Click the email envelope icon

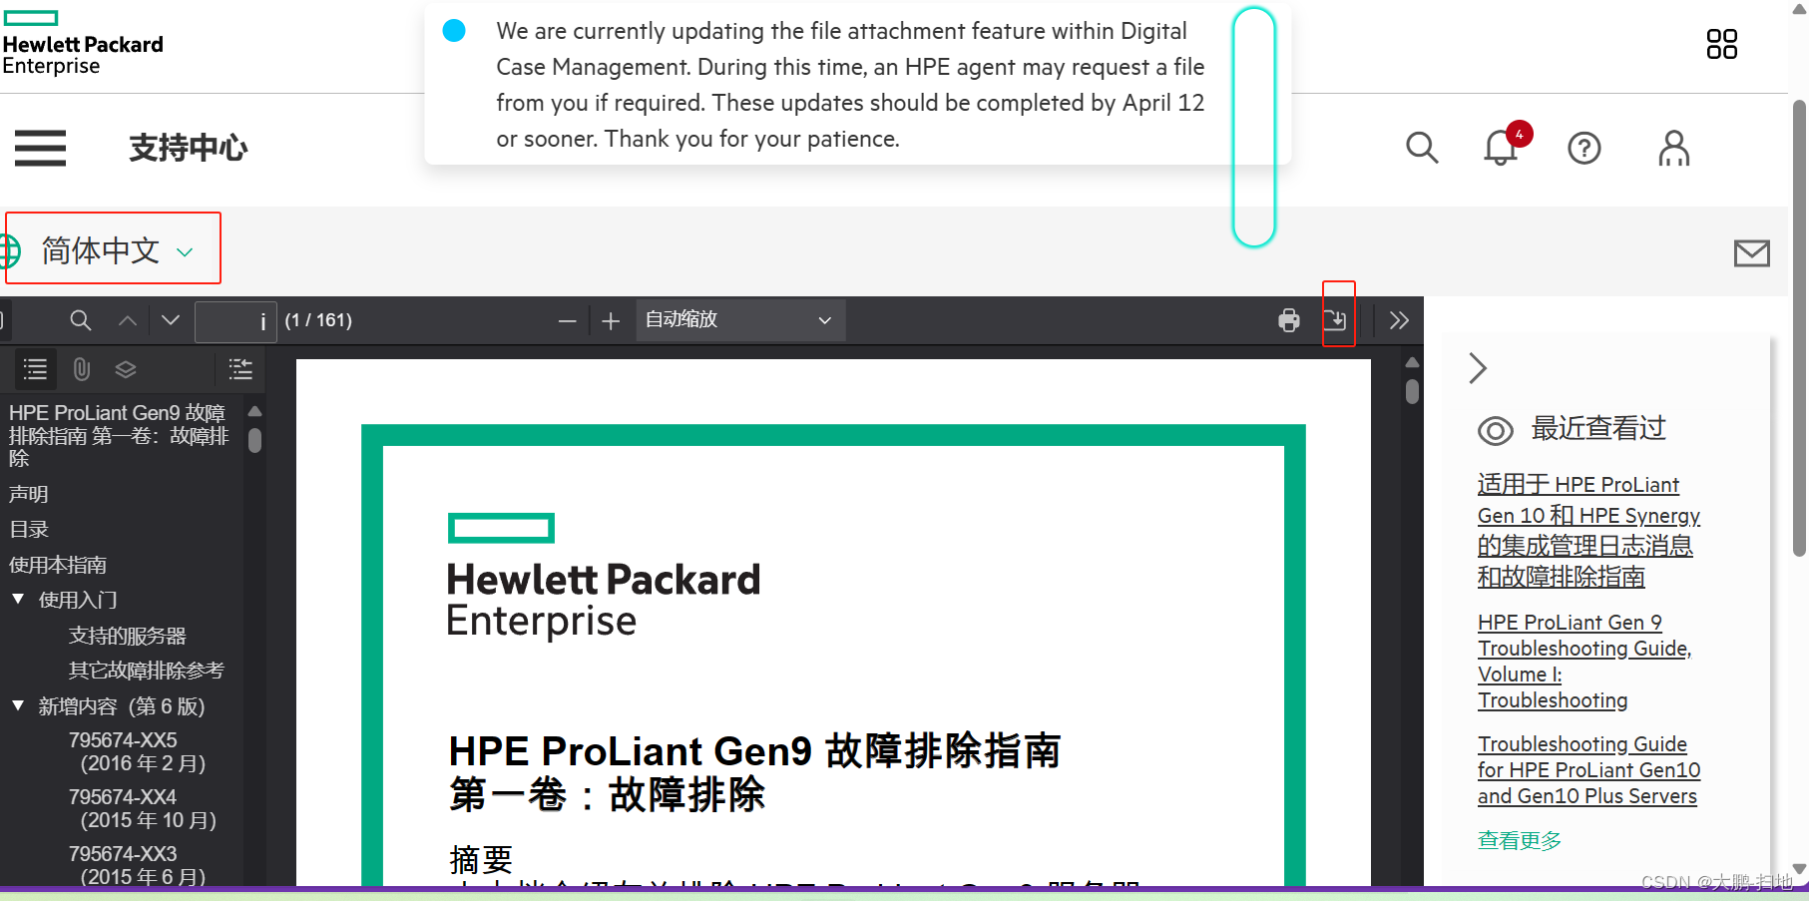click(1751, 253)
